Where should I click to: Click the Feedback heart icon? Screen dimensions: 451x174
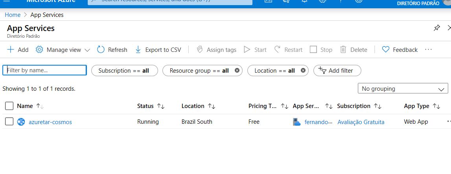(386, 49)
